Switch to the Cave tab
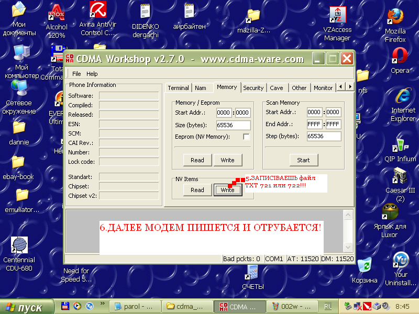 (x=277, y=88)
